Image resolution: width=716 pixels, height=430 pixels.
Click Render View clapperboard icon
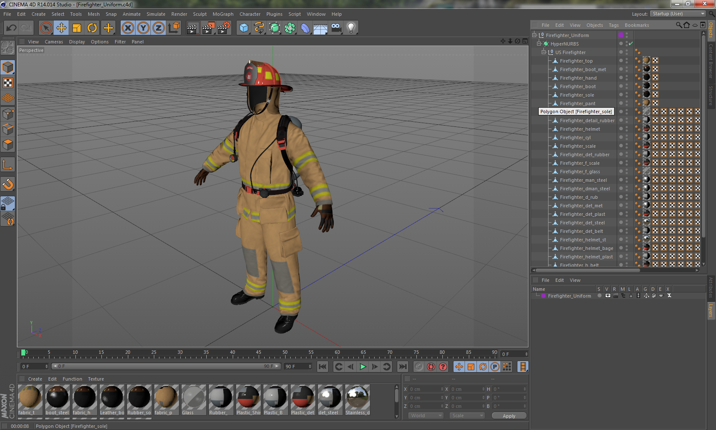[193, 28]
